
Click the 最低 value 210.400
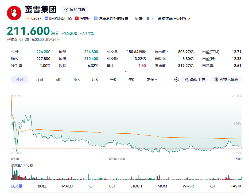click(91, 59)
